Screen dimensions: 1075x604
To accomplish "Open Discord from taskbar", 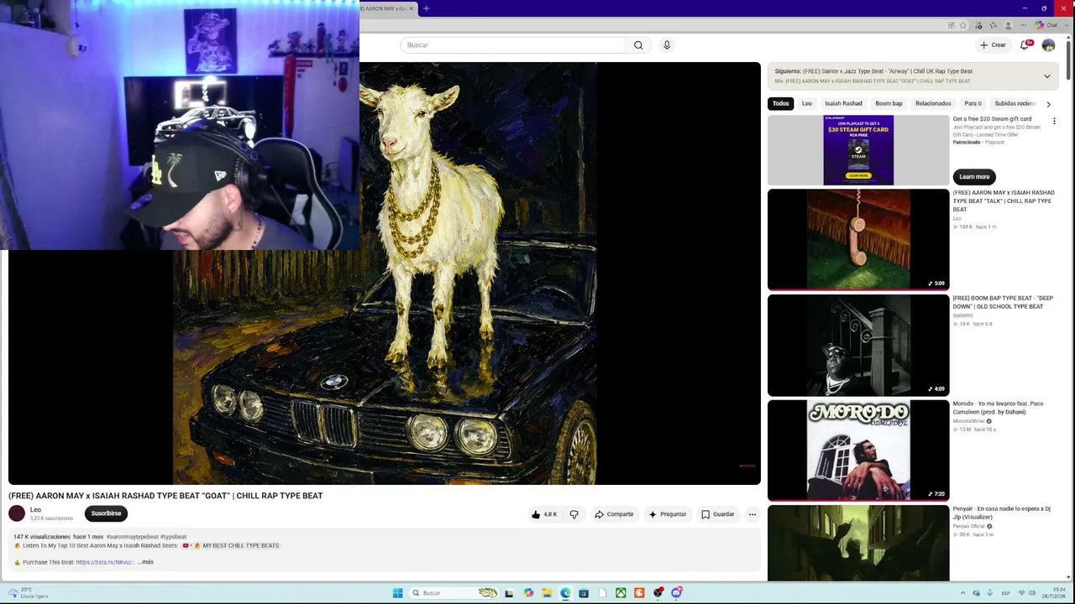I will click(x=676, y=593).
